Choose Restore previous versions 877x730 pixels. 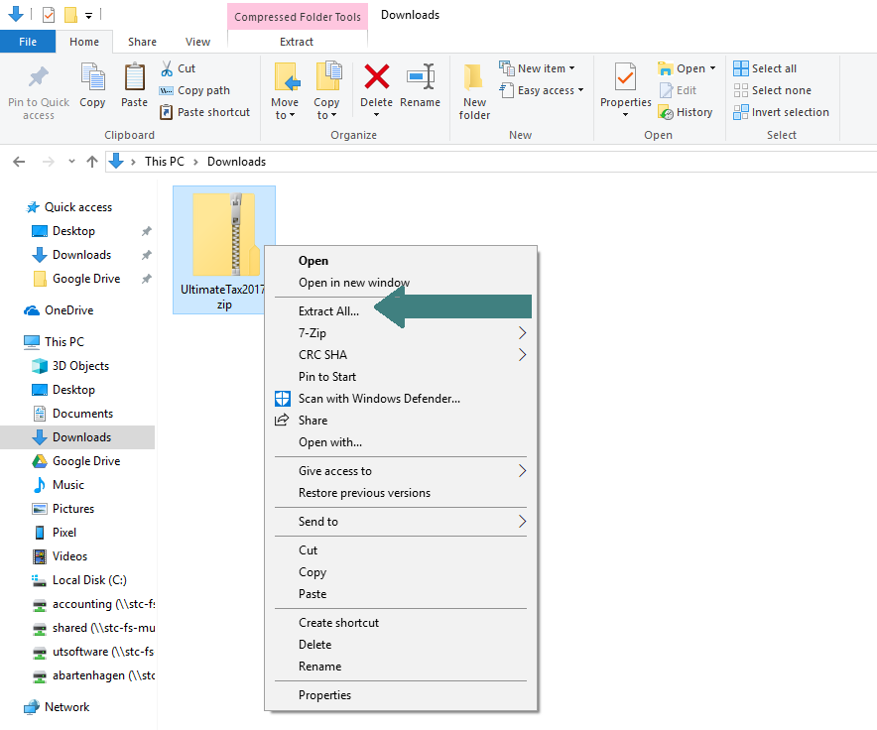365,493
